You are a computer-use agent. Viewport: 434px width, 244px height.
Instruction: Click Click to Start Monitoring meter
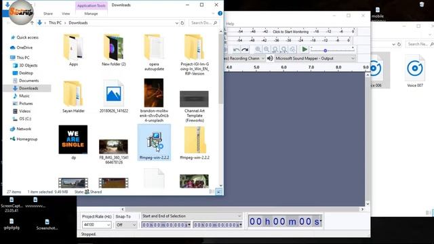290,32
